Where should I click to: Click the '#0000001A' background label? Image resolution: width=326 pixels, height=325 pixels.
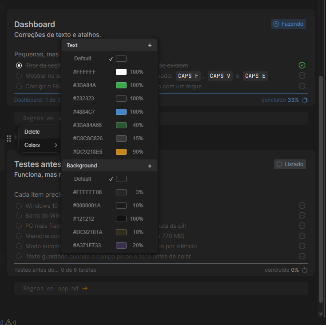[x=87, y=206]
